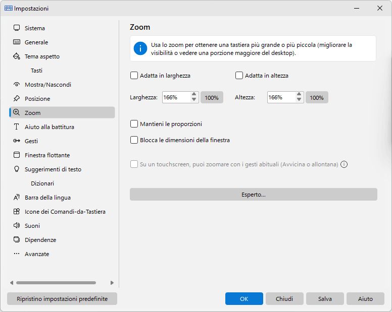392x312 pixels.
Task: Click the Zoom magnifier icon in sidebar
Action: pos(17,112)
